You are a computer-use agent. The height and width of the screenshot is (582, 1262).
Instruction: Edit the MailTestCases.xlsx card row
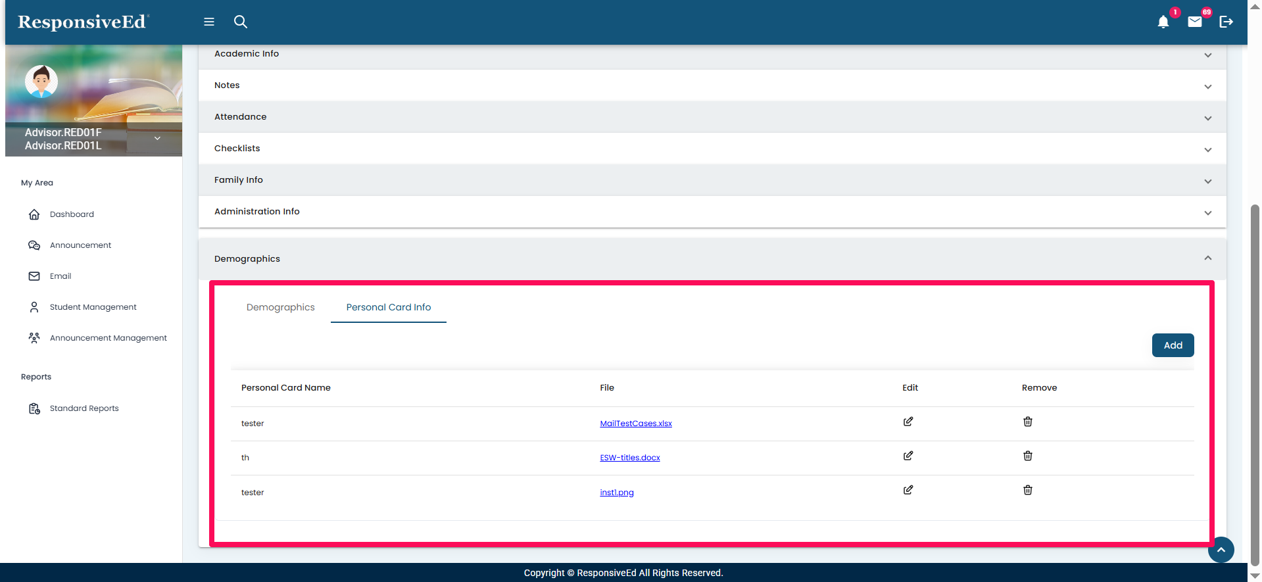coord(908,422)
